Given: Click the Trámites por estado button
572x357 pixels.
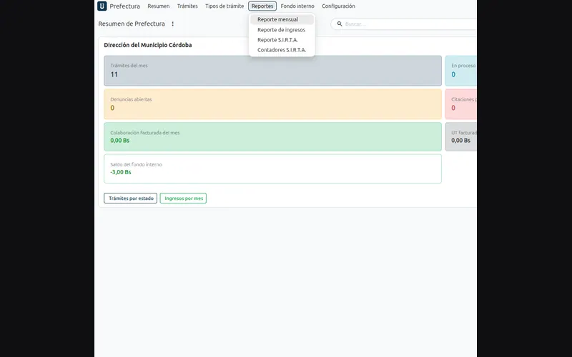Looking at the screenshot, I should [131, 198].
